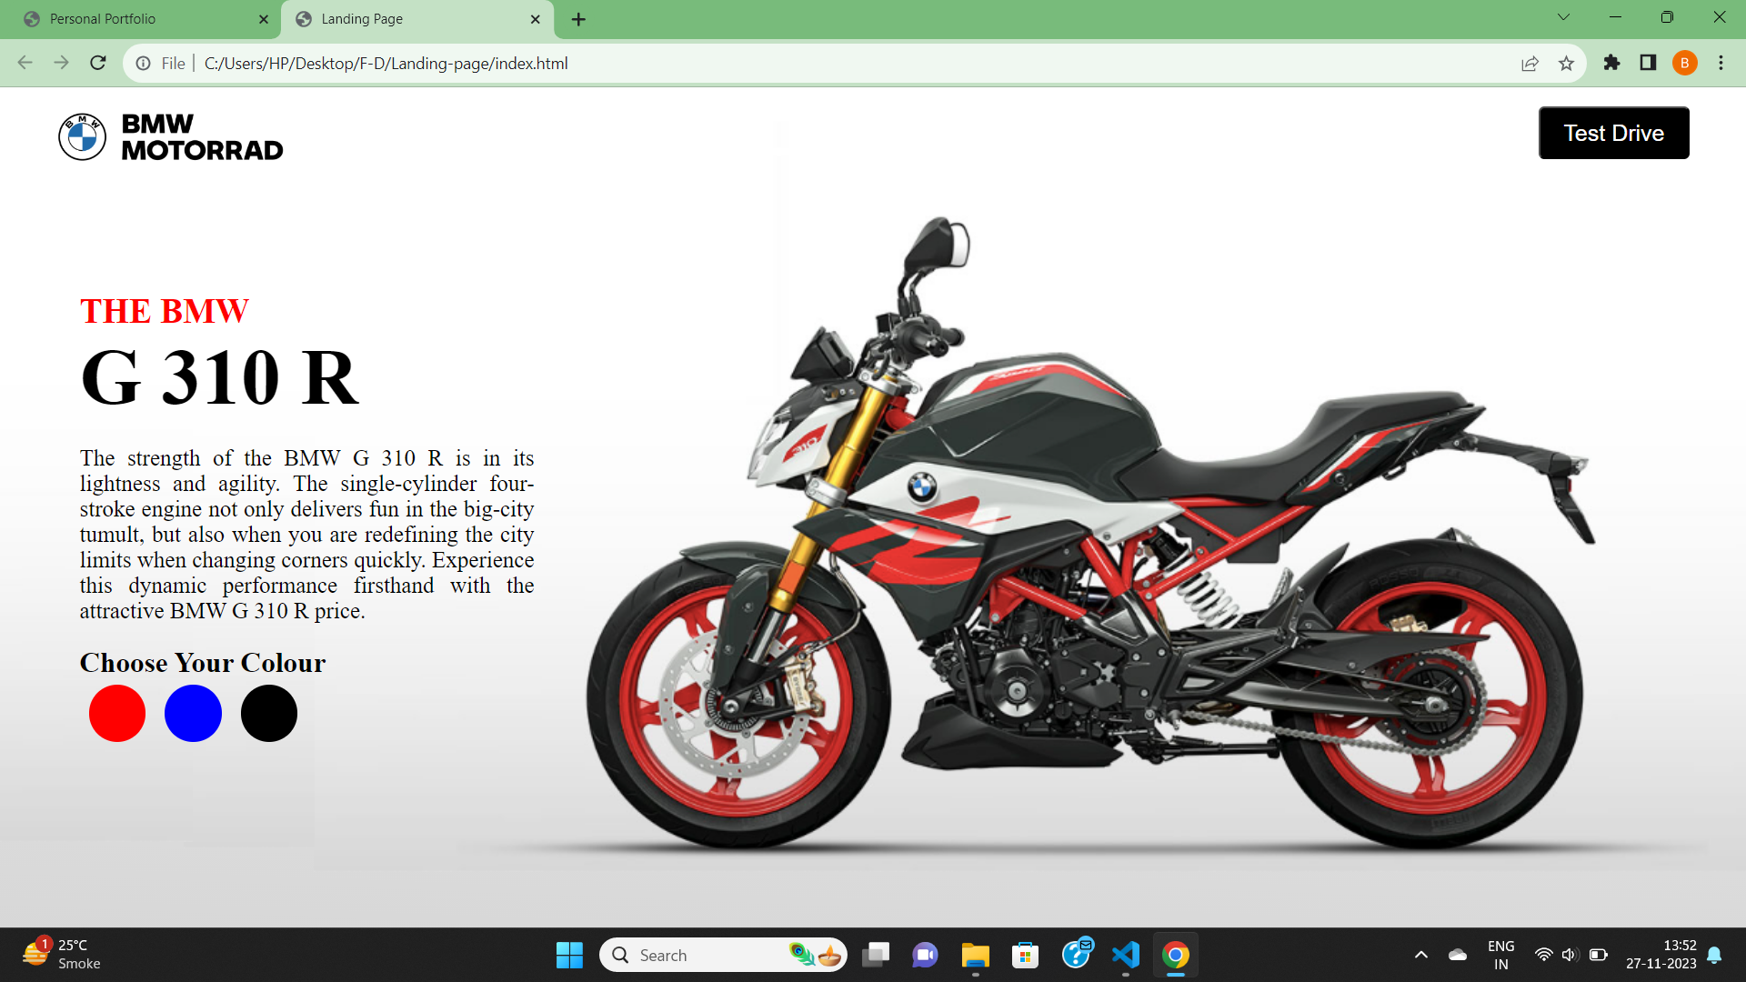Image resolution: width=1746 pixels, height=982 pixels.
Task: Click the browser reload page icon
Action: click(x=98, y=63)
